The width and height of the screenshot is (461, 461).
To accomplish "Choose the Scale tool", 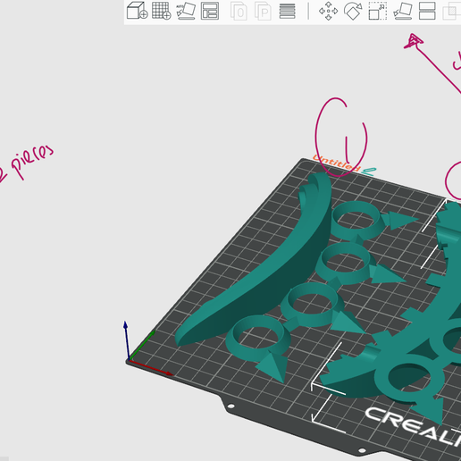I will [378, 11].
